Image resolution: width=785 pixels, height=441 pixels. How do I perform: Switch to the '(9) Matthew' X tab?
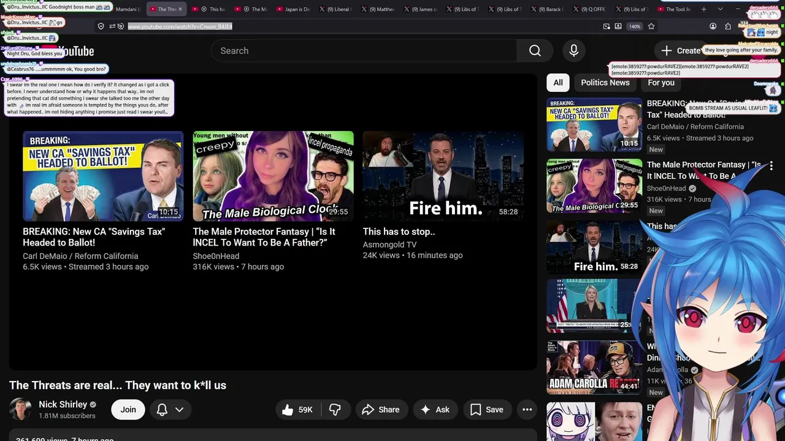click(377, 9)
